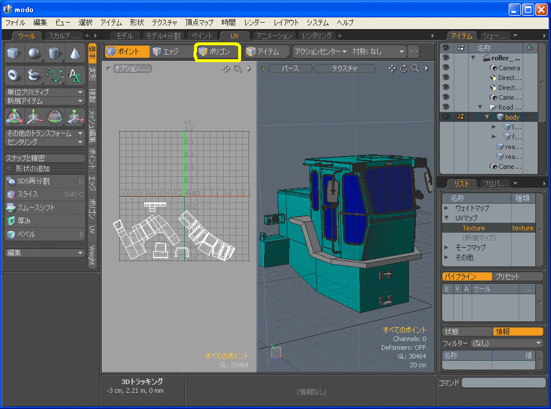Open the 単位プリミティブ dropdown

[45, 92]
